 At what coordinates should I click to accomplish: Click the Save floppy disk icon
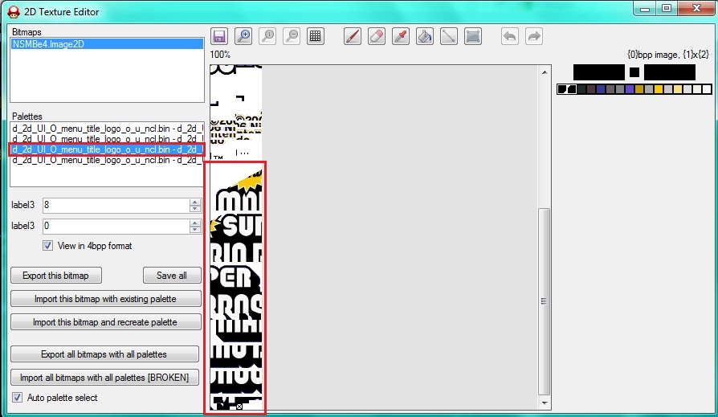(219, 36)
